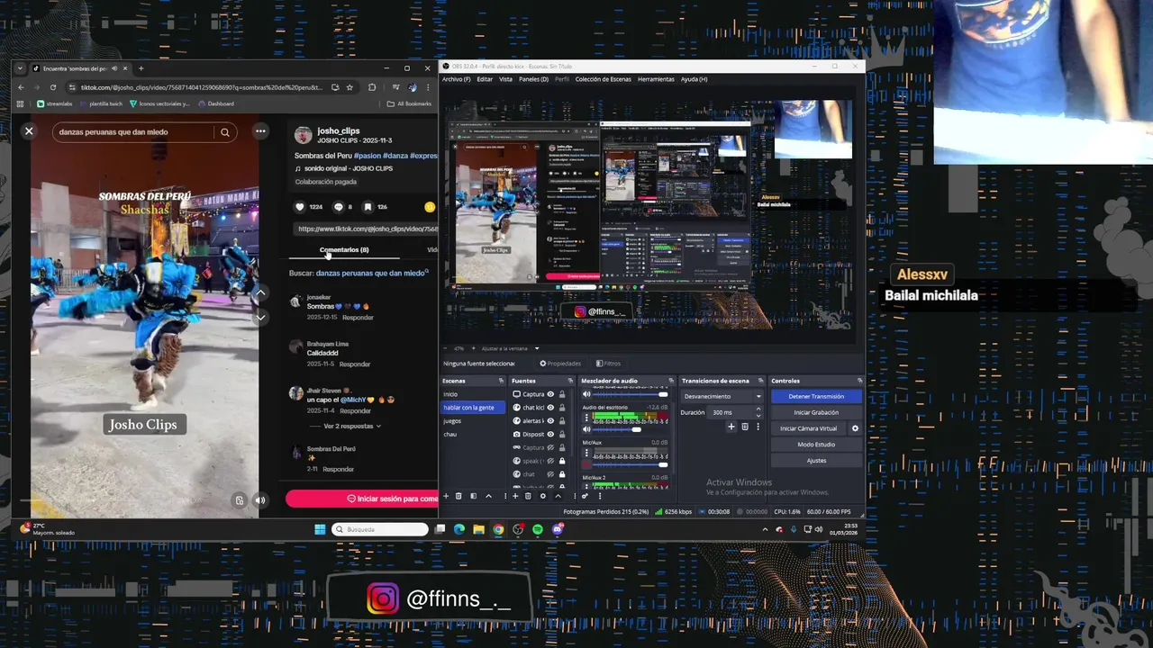Open OBS Ajustes button
This screenshot has width=1153, height=648.
[816, 461]
